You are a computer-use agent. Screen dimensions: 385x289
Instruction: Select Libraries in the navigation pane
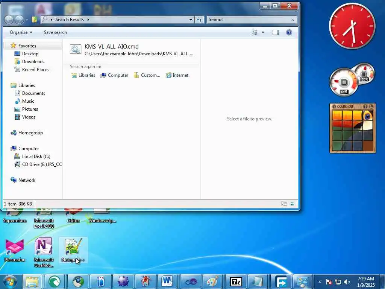pos(27,85)
